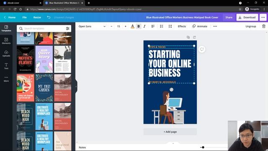The height and width of the screenshot is (151, 268).
Task: Click the rotate handle below selected text
Action: pyautogui.click(x=171, y=89)
